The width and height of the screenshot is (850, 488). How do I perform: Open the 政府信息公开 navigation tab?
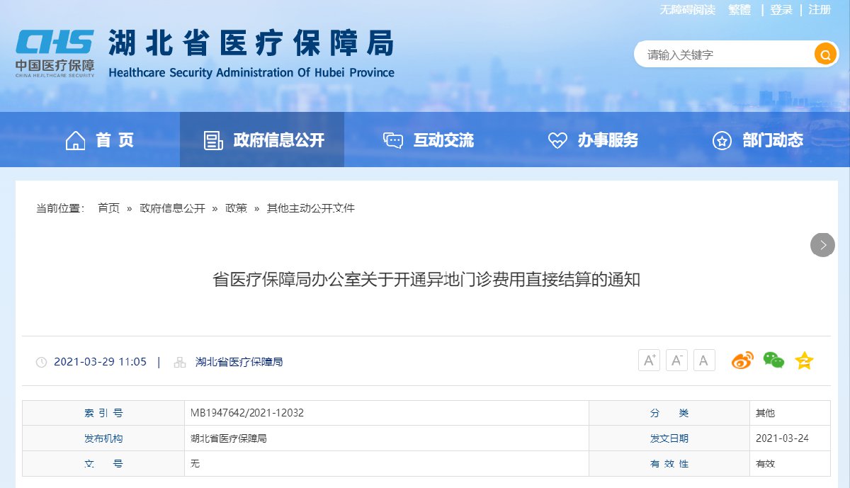coord(262,140)
